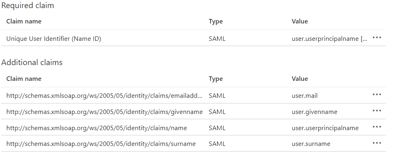Click the user.givenname value
Image resolution: width=398 pixels, height=156 pixels.
(315, 112)
